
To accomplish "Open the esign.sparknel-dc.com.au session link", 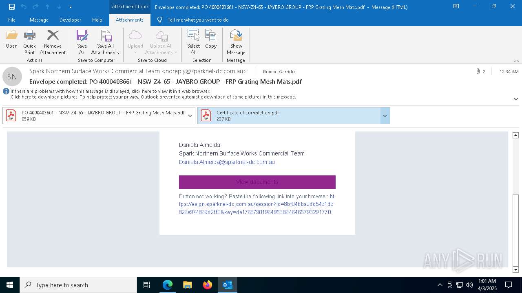I will (256, 204).
